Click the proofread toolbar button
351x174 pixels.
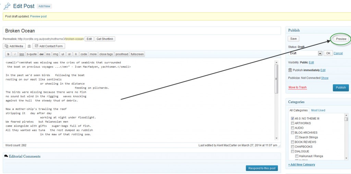pyautogui.click(x=122, y=54)
